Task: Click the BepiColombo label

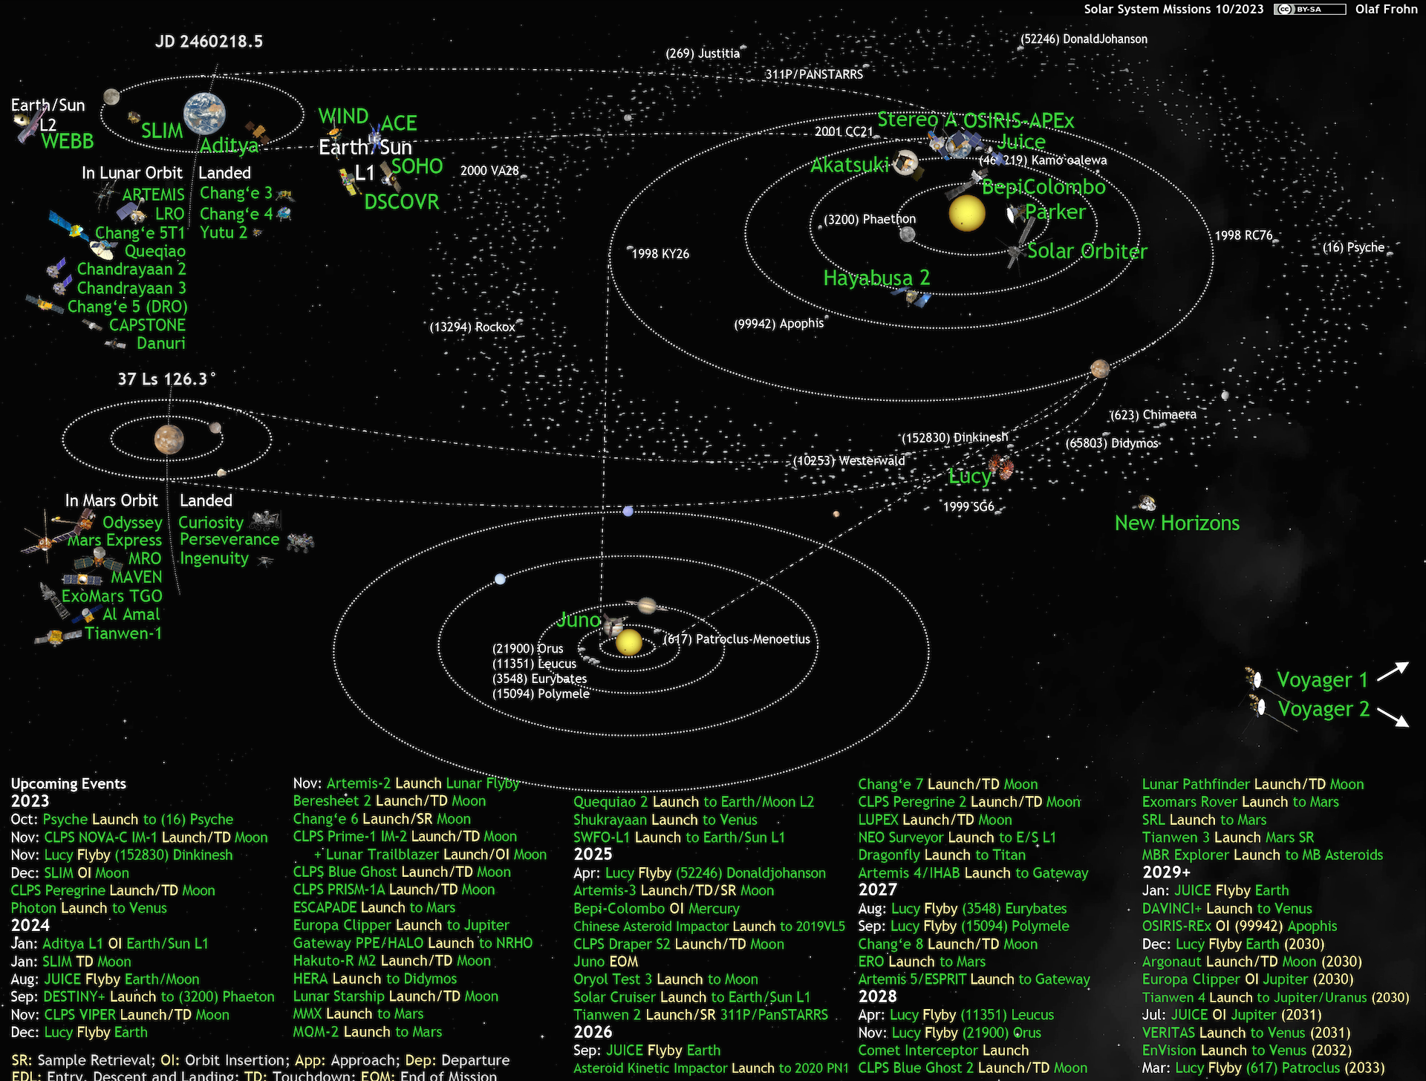Action: point(1044,187)
